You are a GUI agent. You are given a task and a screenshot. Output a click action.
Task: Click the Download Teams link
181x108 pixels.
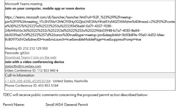(18, 57)
